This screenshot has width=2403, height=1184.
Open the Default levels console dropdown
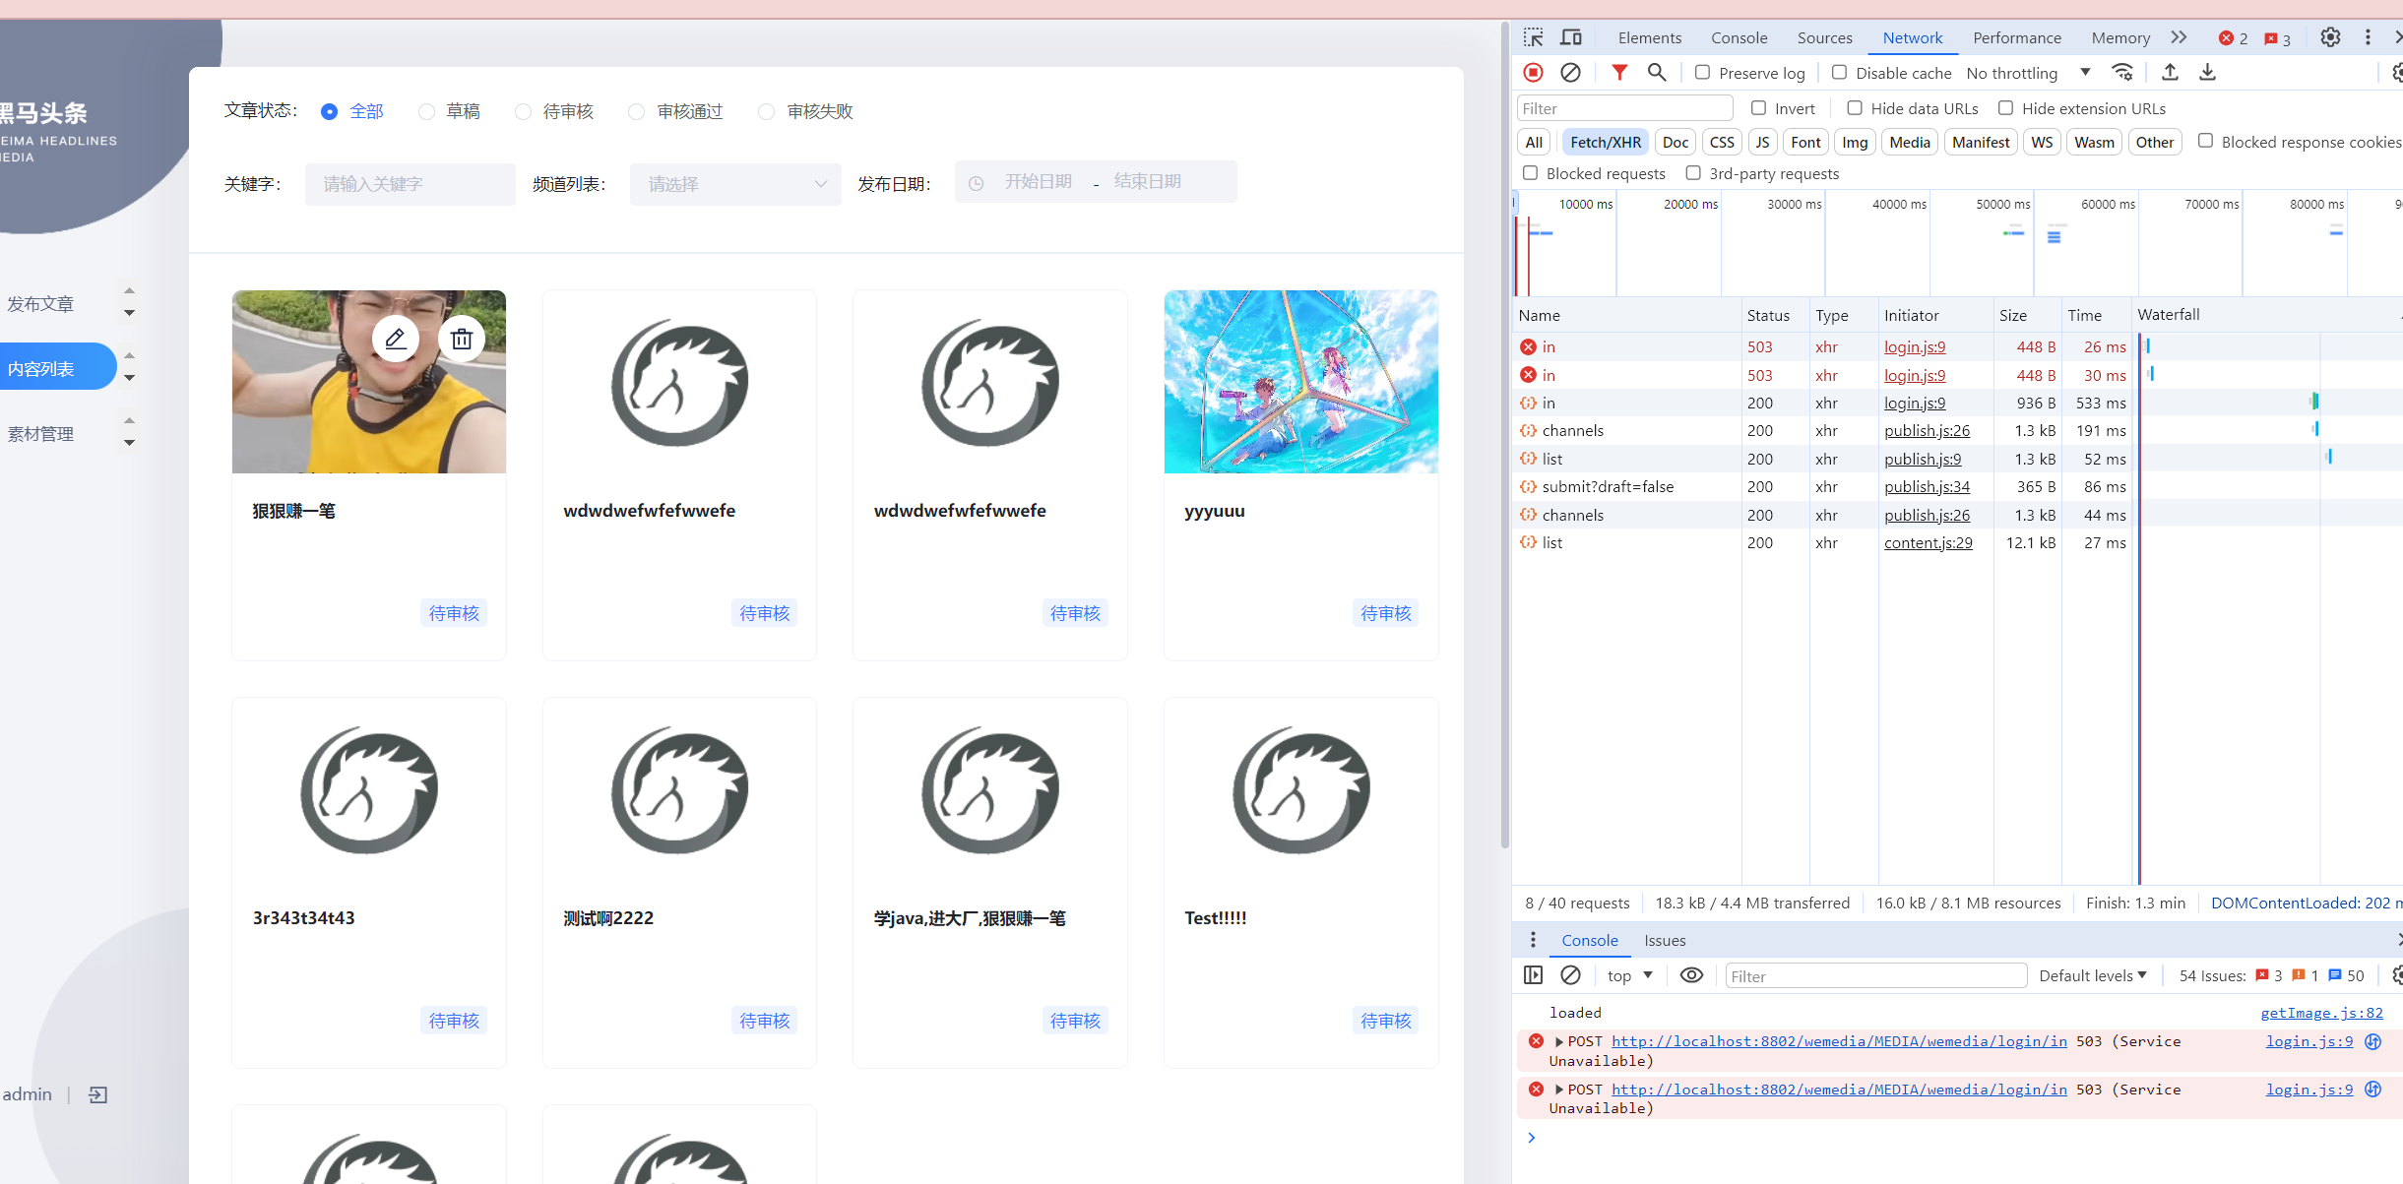tap(2092, 975)
